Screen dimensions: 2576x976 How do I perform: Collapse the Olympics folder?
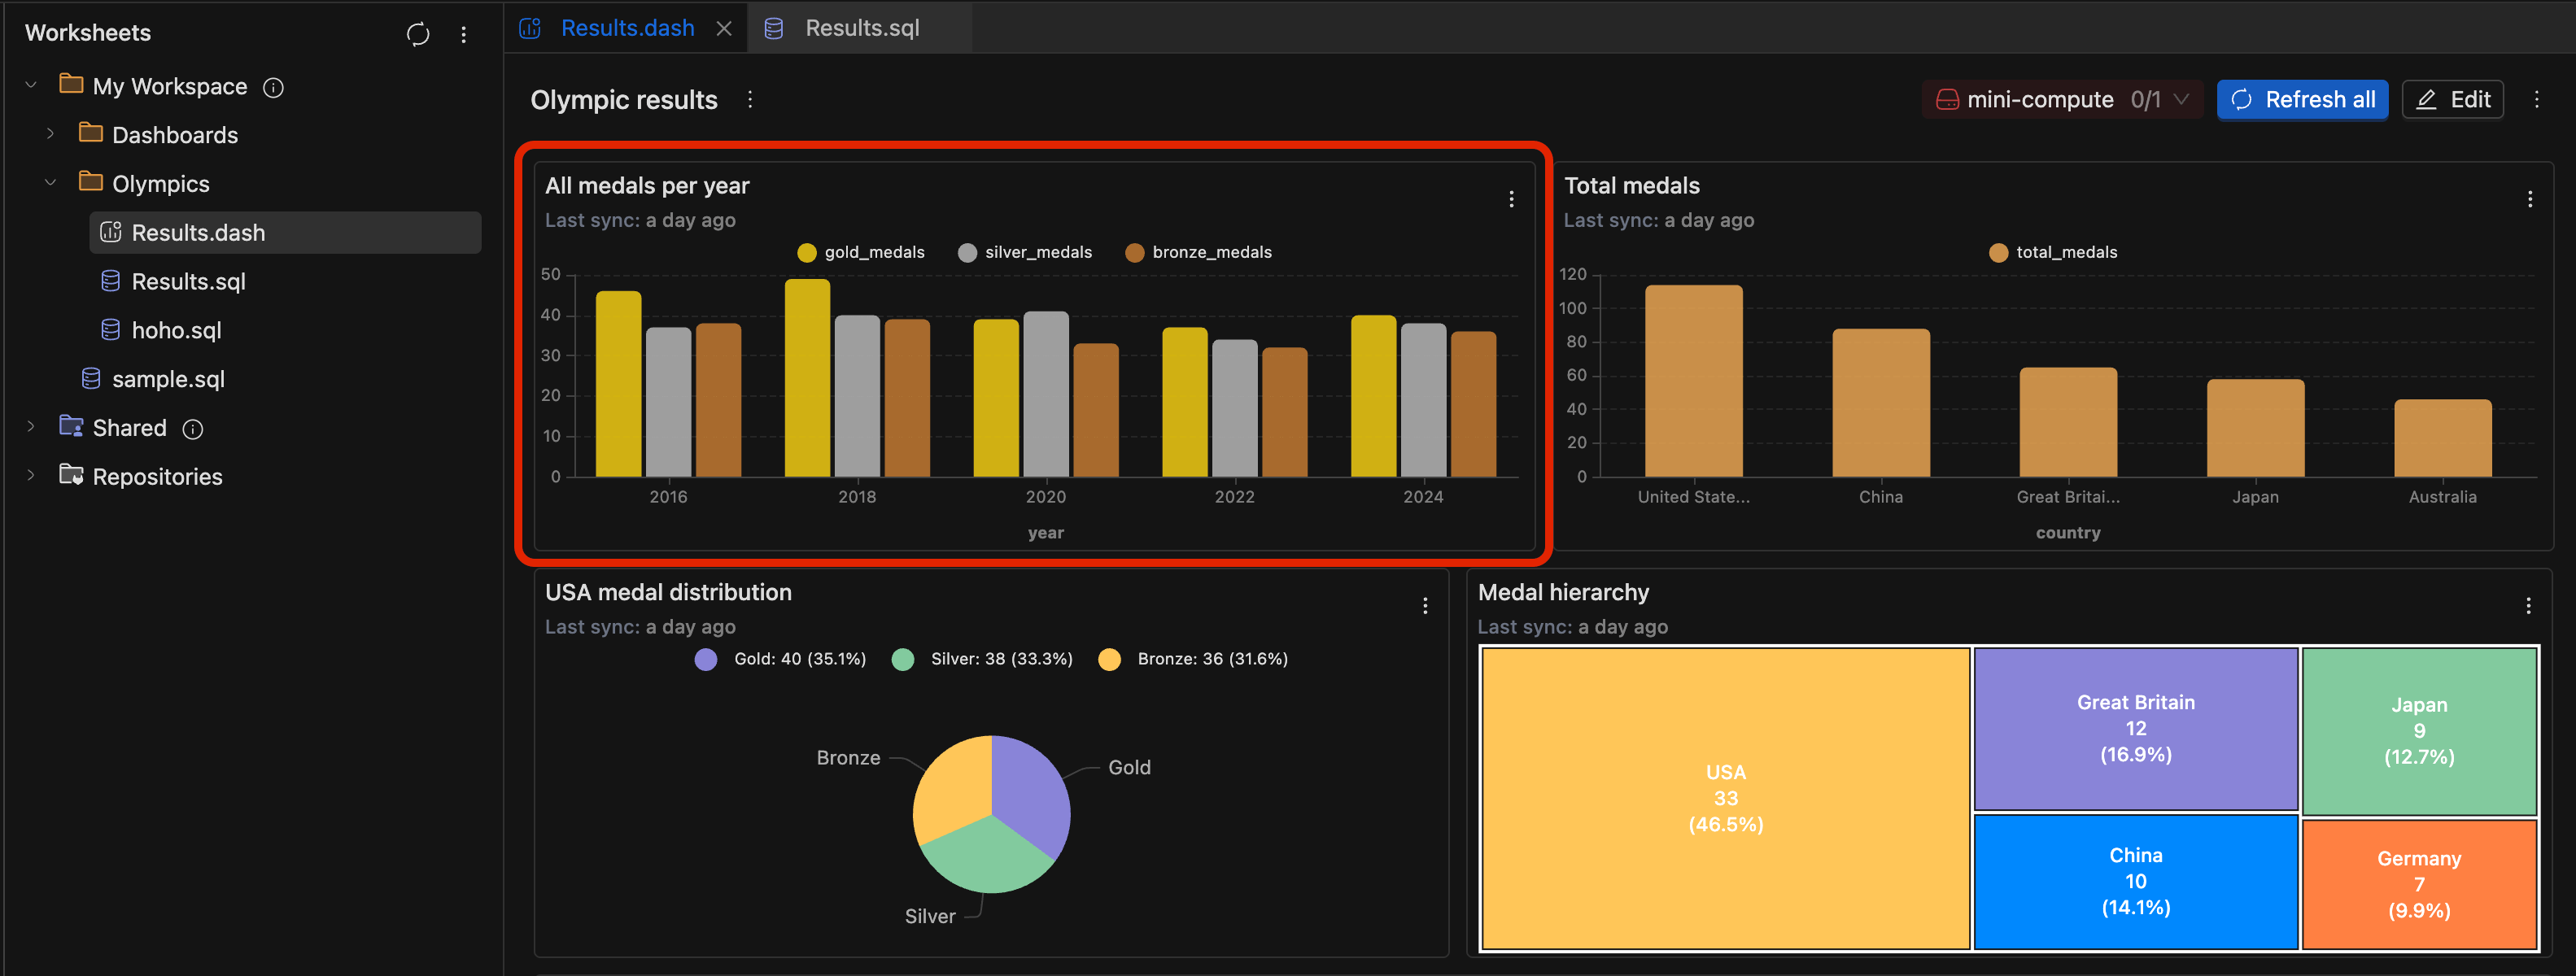50,181
